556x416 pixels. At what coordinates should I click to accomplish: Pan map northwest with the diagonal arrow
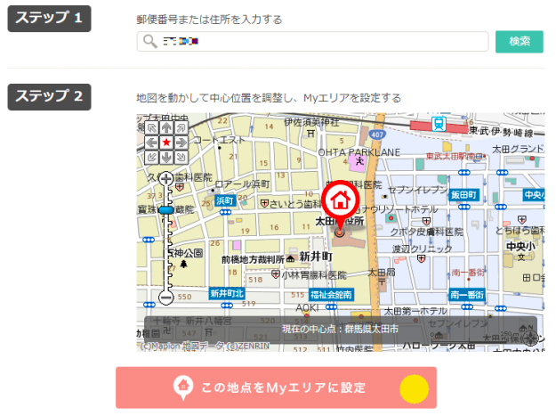(x=152, y=127)
